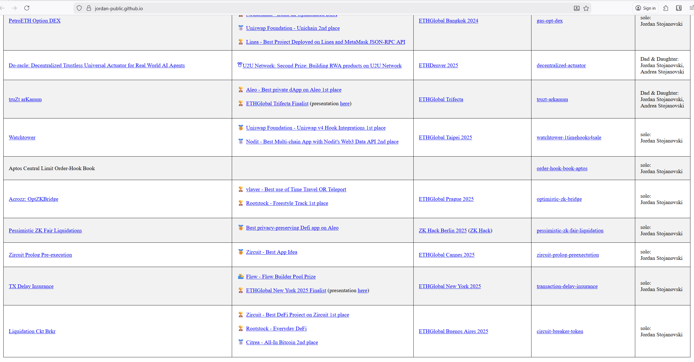This screenshot has width=694, height=362.
Task: Click the Zircuit - Best App Idea link
Action: click(271, 252)
